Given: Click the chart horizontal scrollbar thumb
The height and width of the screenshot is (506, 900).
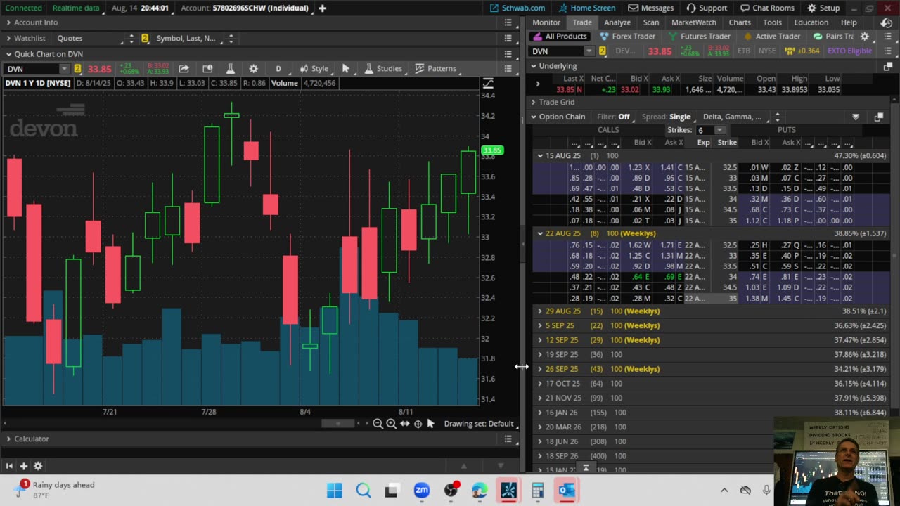Looking at the screenshot, I should pos(337,423).
